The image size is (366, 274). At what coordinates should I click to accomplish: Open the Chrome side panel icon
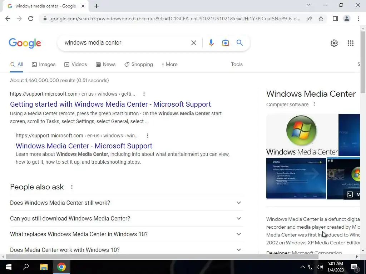335,19
